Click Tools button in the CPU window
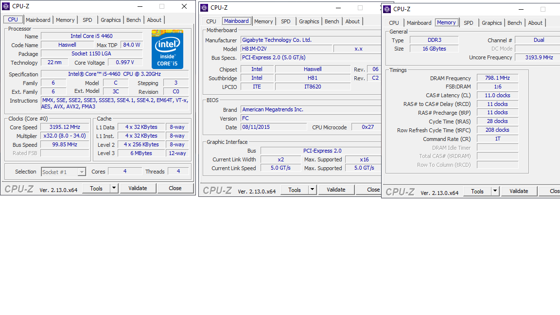The width and height of the screenshot is (560, 315). point(96,188)
